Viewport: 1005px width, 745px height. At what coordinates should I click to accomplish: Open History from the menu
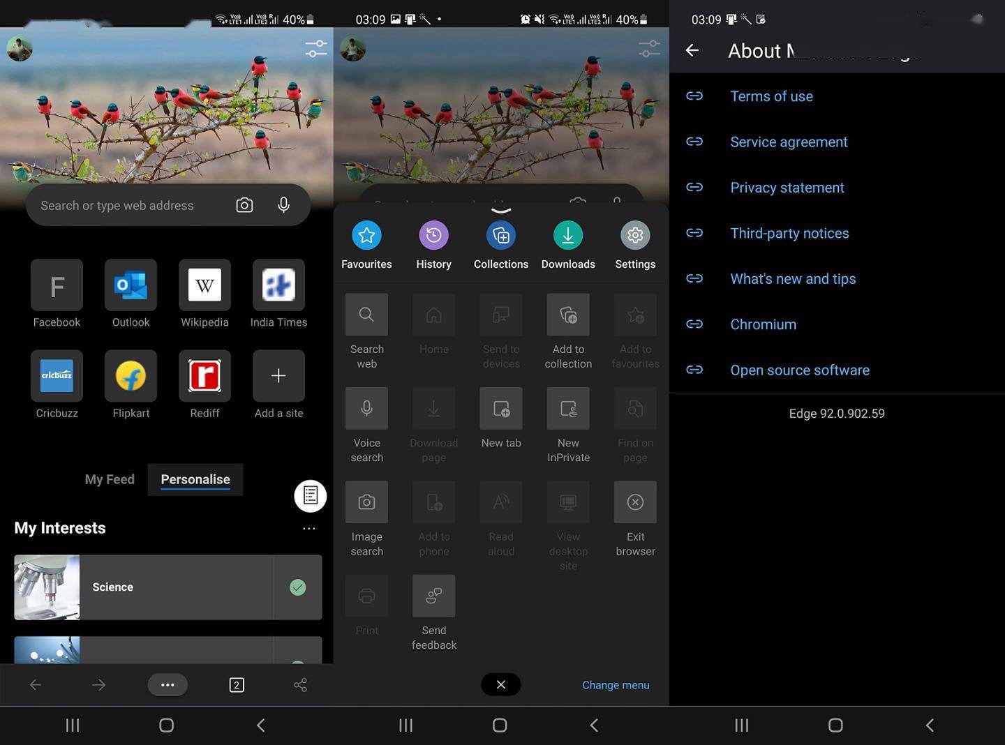click(433, 236)
